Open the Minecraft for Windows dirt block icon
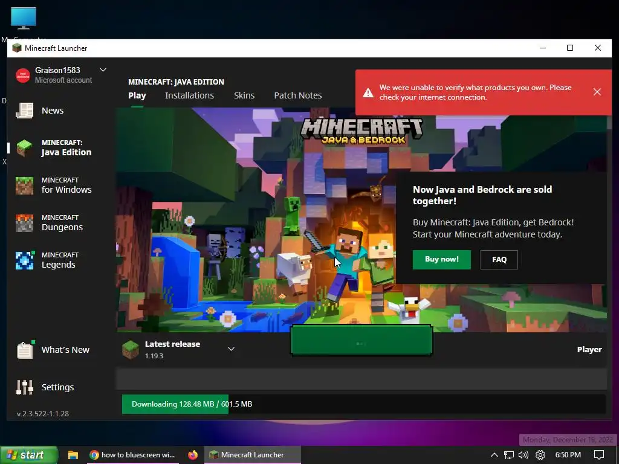The width and height of the screenshot is (619, 464). [24, 185]
